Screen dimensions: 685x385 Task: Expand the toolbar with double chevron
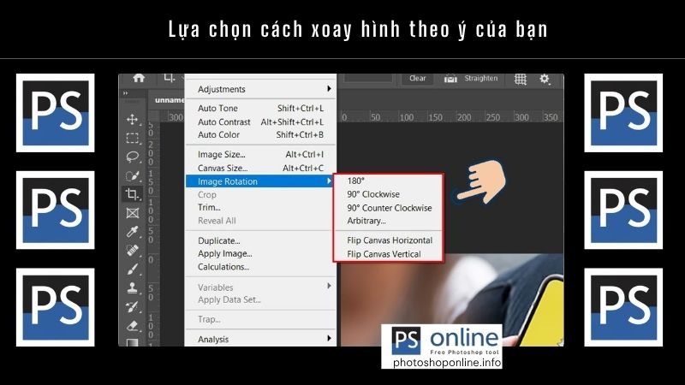[x=125, y=93]
